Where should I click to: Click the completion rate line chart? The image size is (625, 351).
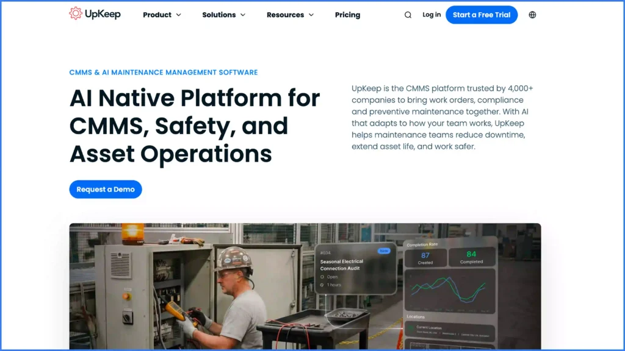point(450,291)
